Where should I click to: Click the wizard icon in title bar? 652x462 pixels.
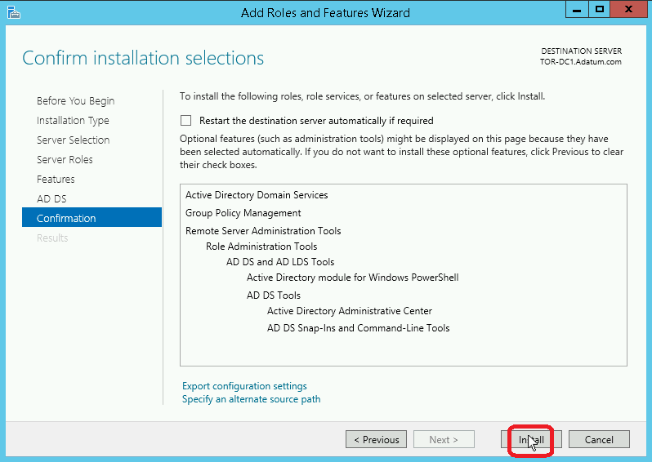(x=13, y=12)
